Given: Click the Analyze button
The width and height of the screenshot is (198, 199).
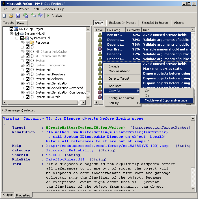Looking at the screenshot, I should point(55,16).
